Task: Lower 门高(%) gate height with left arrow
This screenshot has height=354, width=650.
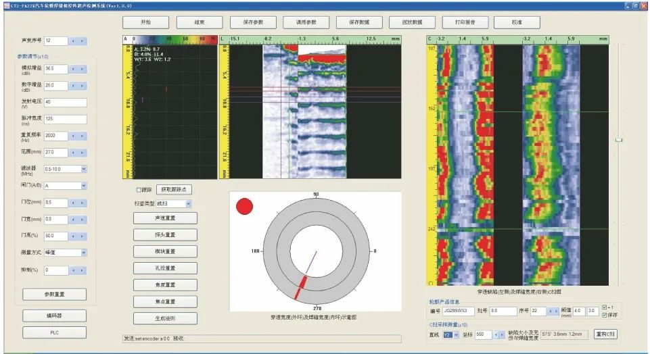Action: [73, 236]
